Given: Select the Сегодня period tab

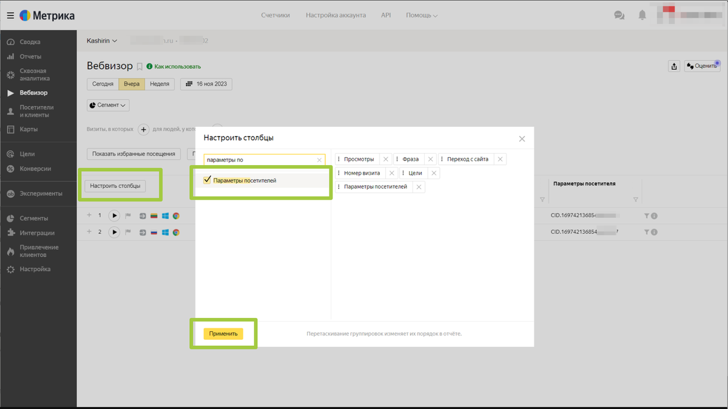Looking at the screenshot, I should pos(103,84).
